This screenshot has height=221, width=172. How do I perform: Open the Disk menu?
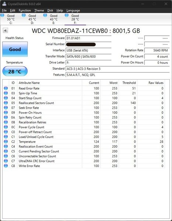[50, 10]
